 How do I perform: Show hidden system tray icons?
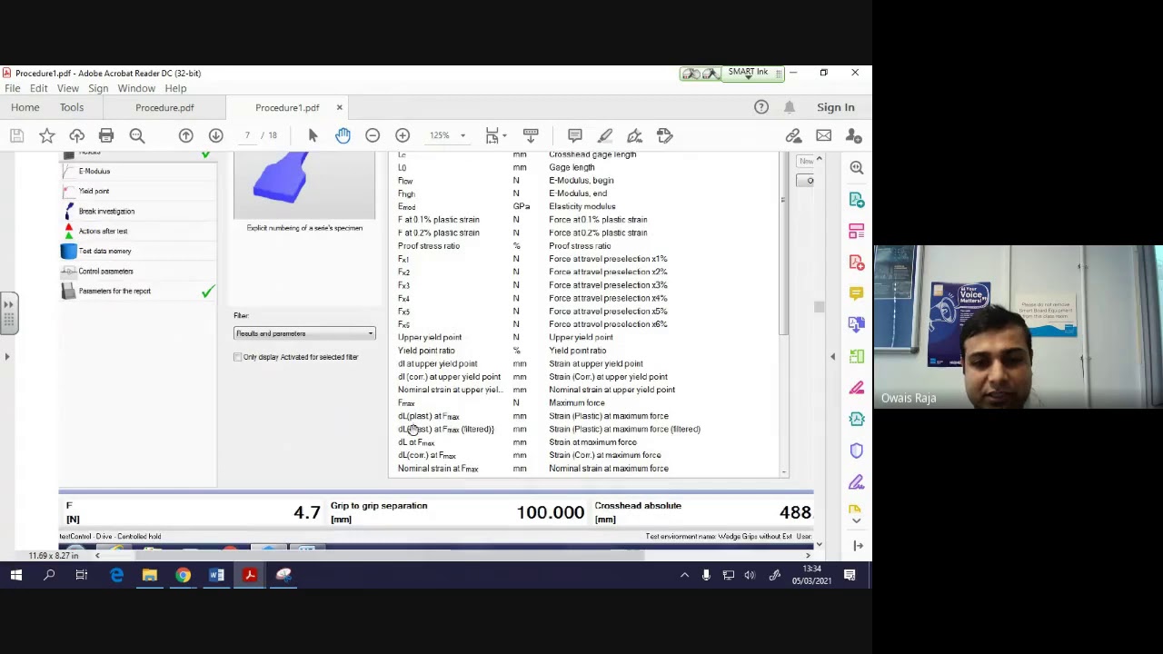(684, 575)
